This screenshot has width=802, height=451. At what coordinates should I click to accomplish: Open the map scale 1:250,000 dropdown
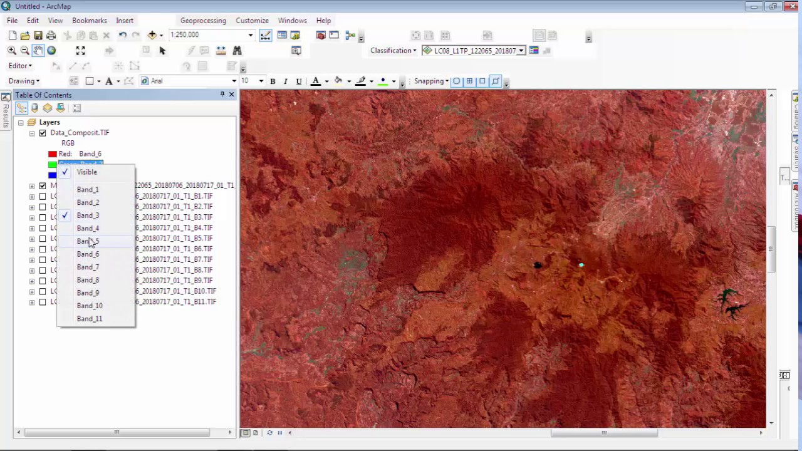click(251, 35)
